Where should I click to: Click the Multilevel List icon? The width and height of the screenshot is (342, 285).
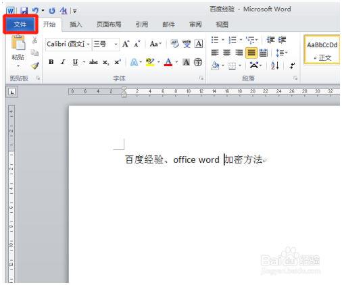tap(250, 40)
